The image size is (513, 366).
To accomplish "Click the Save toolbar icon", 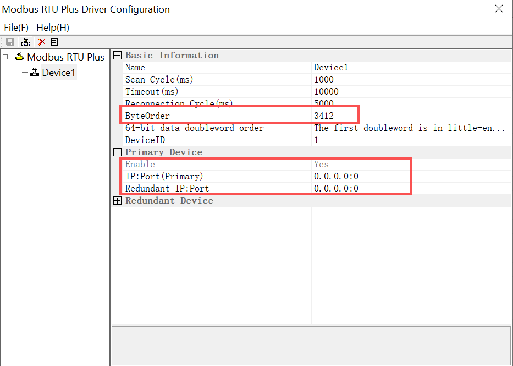I will (x=10, y=42).
